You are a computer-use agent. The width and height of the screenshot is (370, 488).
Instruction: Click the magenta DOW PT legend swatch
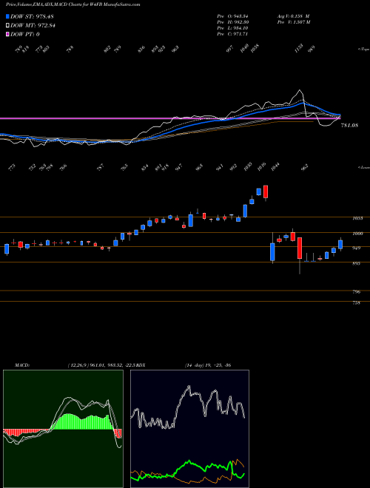point(7,34)
